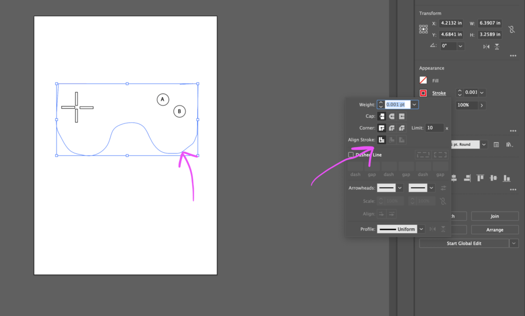Select the Transform reference point grid
This screenshot has width=525, height=316.
point(424,29)
